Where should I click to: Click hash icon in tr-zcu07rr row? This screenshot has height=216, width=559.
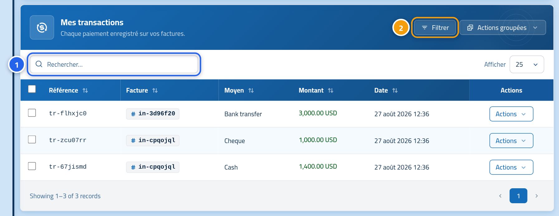[x=133, y=141]
